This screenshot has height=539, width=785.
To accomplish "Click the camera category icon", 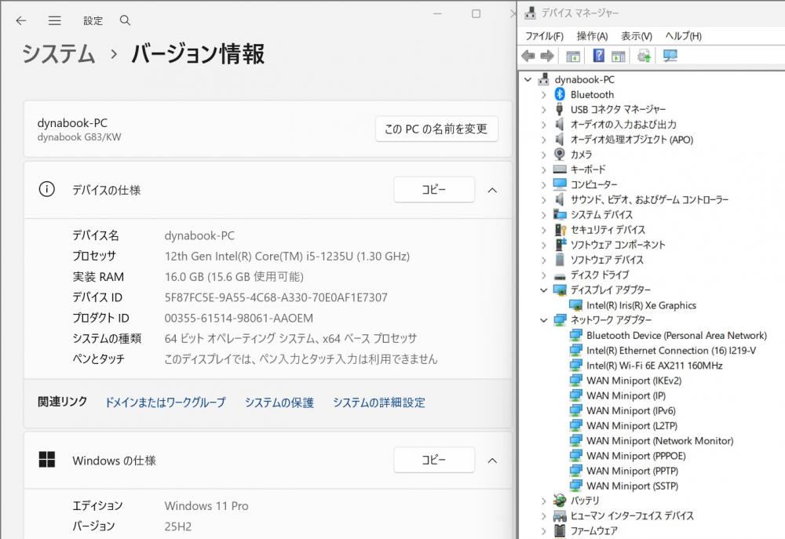I will click(560, 154).
